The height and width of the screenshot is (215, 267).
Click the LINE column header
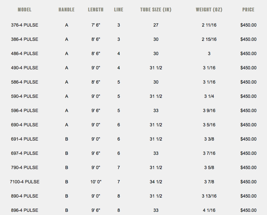click(x=119, y=9)
